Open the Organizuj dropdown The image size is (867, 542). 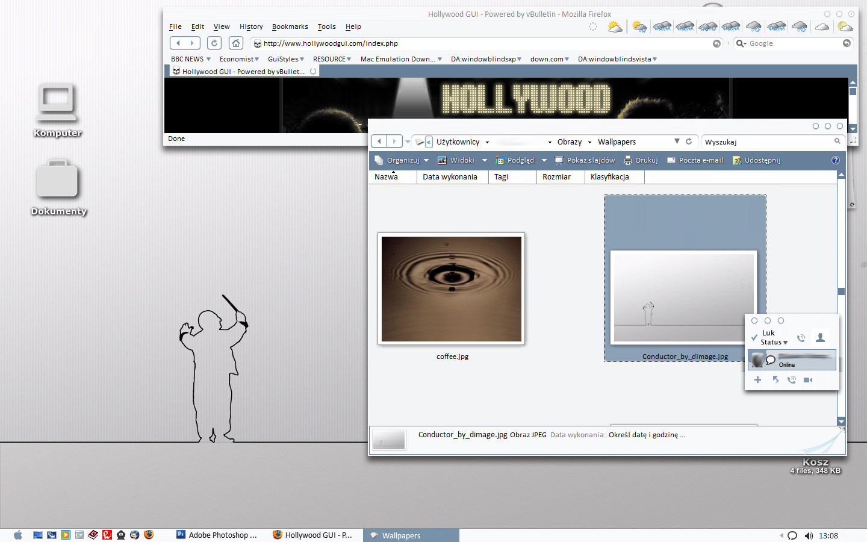(x=402, y=160)
